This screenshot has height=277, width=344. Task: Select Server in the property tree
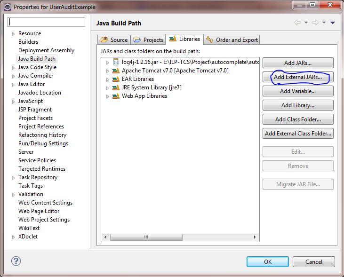(x=26, y=152)
